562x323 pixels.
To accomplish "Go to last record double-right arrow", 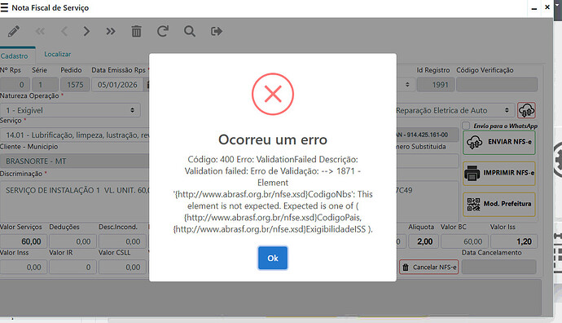I will click(x=111, y=31).
